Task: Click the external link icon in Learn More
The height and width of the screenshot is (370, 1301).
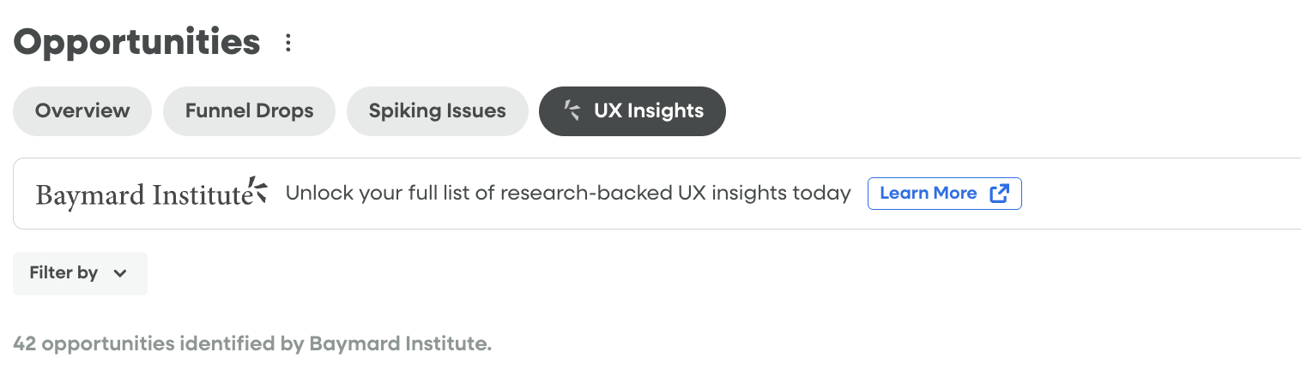Action: [x=999, y=194]
